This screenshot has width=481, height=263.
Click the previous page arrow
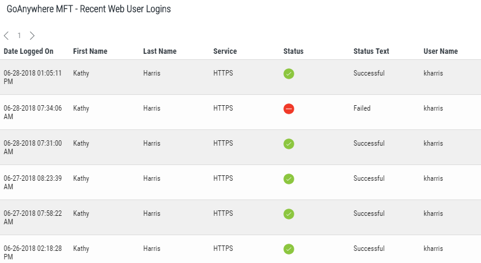pyautogui.click(x=6, y=36)
